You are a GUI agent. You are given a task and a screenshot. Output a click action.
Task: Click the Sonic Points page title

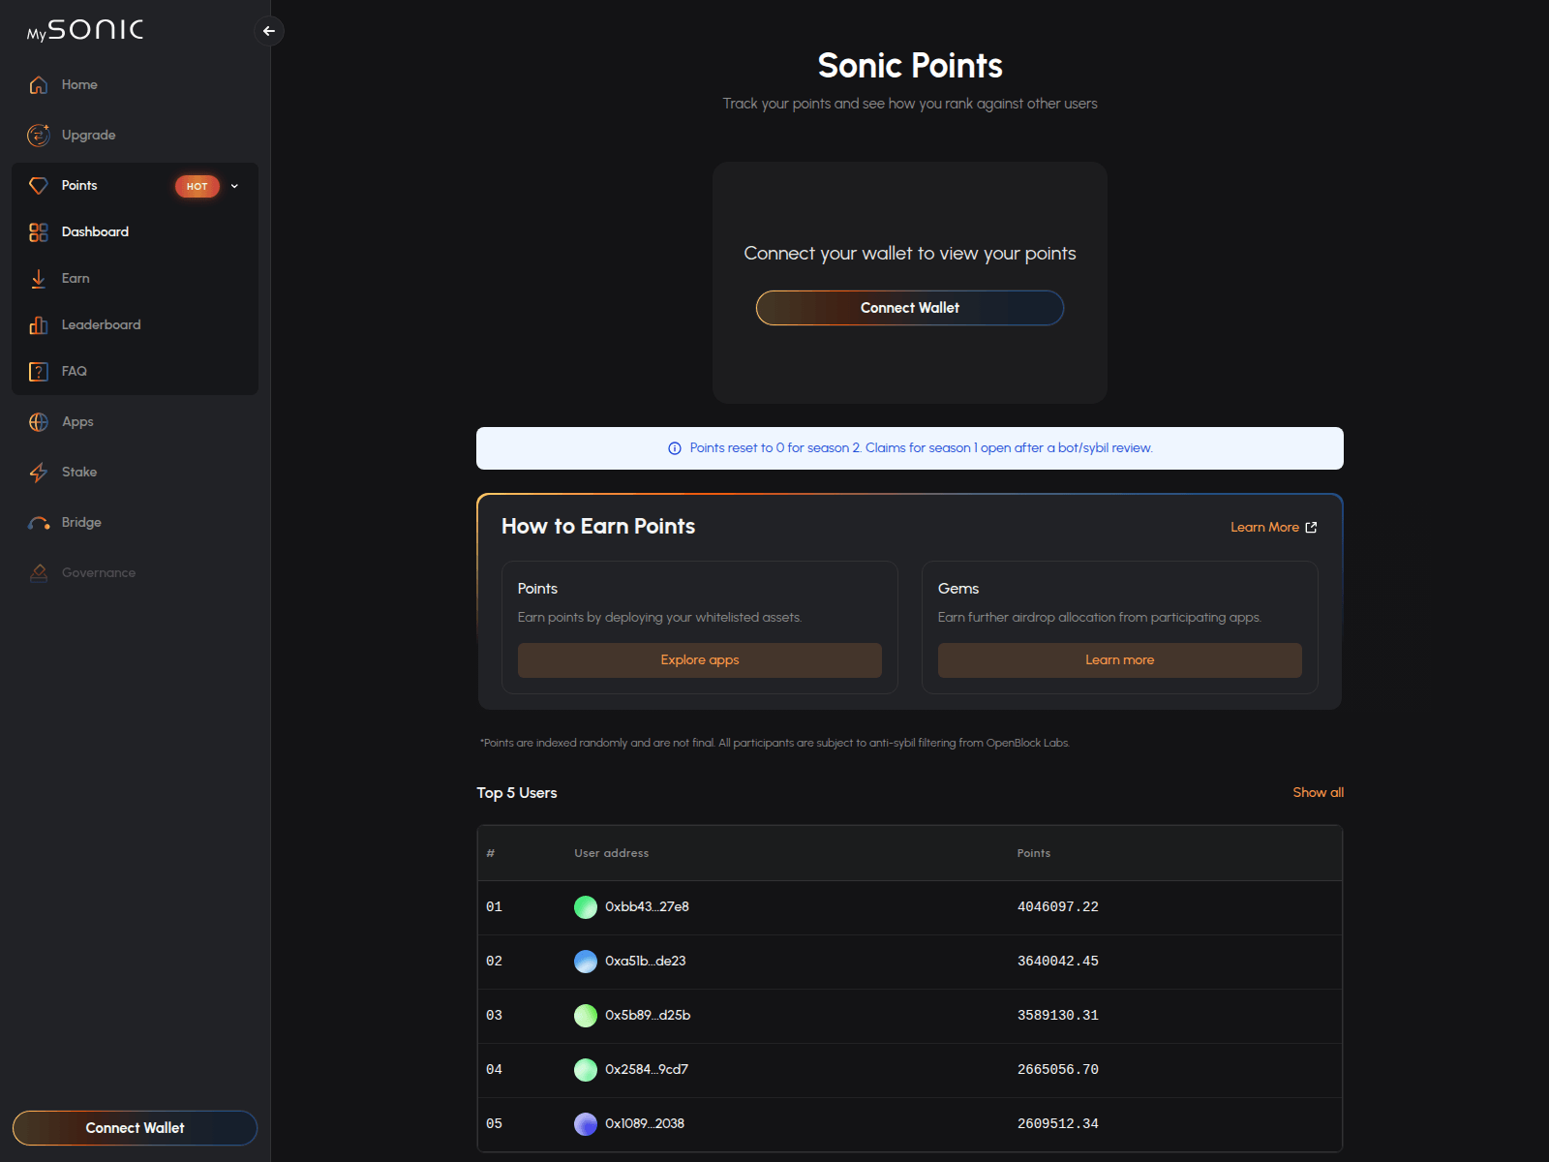910,66
